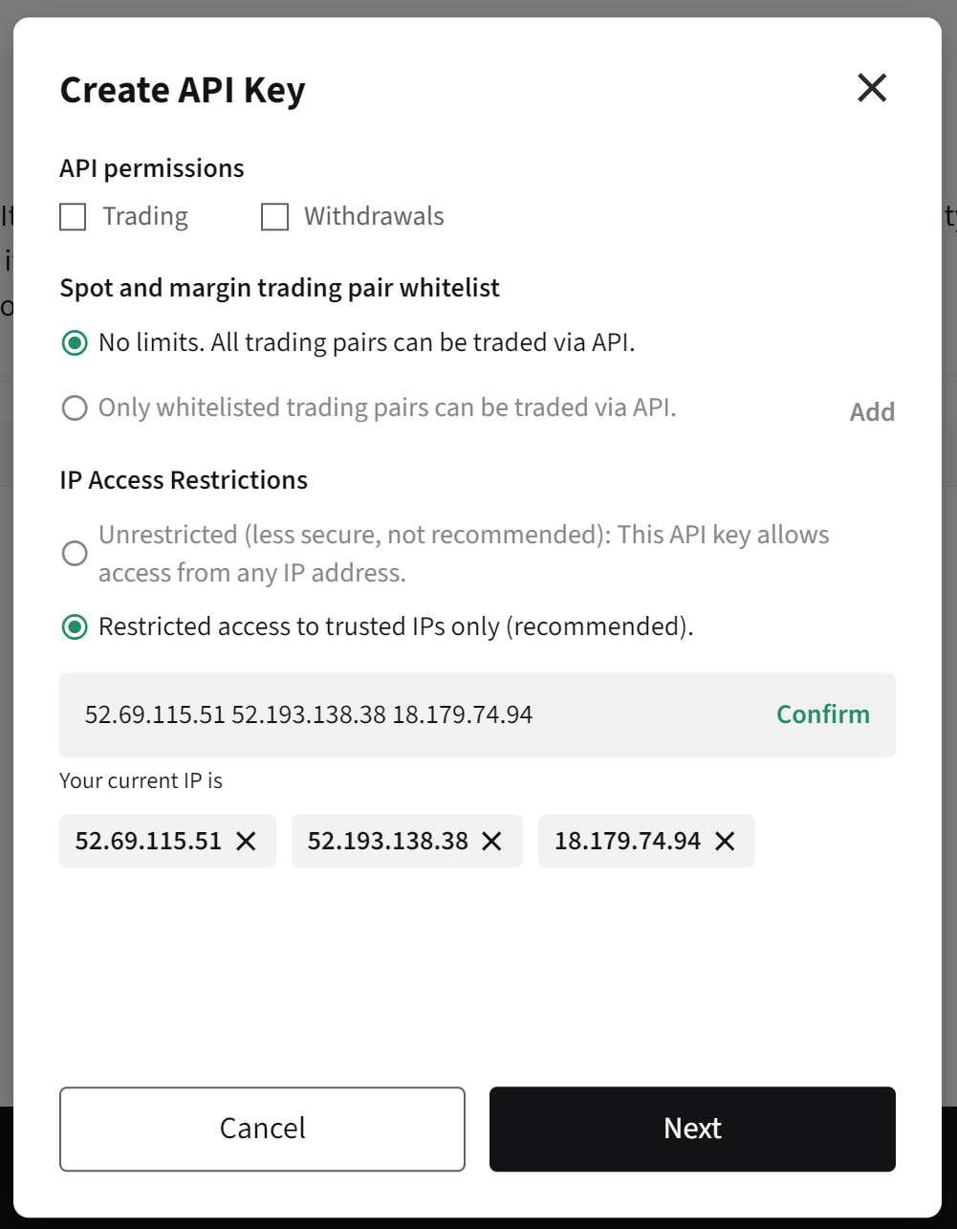Image resolution: width=957 pixels, height=1229 pixels.
Task: Confirm the entered IP addresses
Action: coord(822,714)
